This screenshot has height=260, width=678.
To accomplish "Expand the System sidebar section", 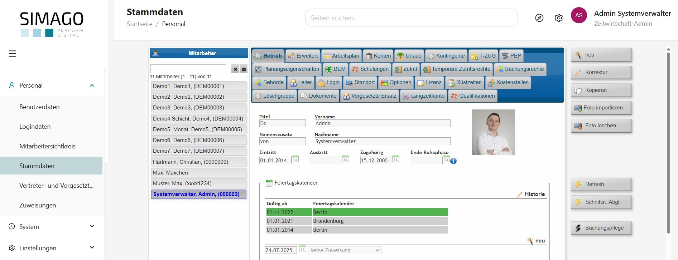I will coord(92,226).
